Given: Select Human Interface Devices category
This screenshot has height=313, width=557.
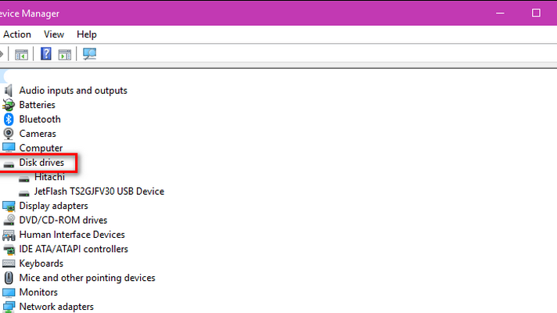Looking at the screenshot, I should point(72,235).
